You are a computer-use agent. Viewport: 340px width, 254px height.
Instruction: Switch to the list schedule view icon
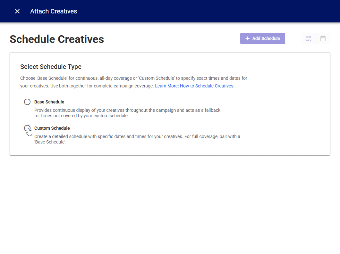(308, 38)
